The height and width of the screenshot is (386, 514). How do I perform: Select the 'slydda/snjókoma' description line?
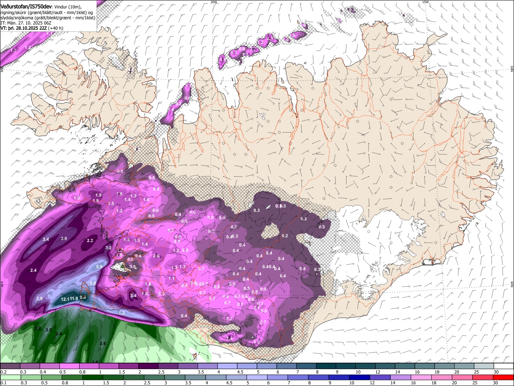pyautogui.click(x=47, y=18)
